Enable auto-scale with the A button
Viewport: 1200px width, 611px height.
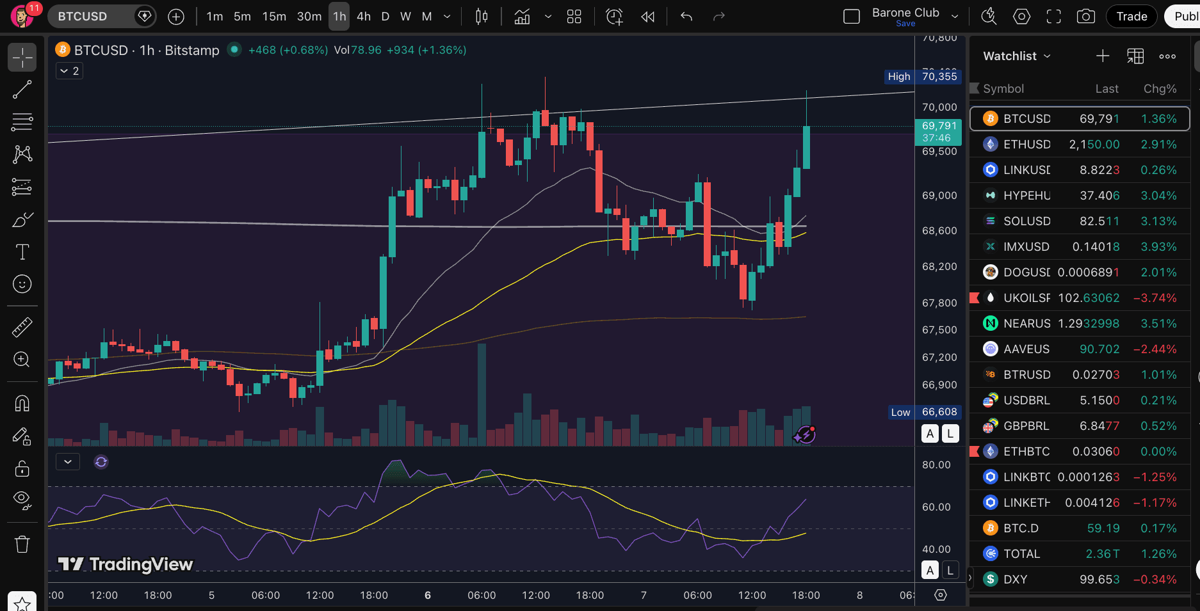[930, 433]
